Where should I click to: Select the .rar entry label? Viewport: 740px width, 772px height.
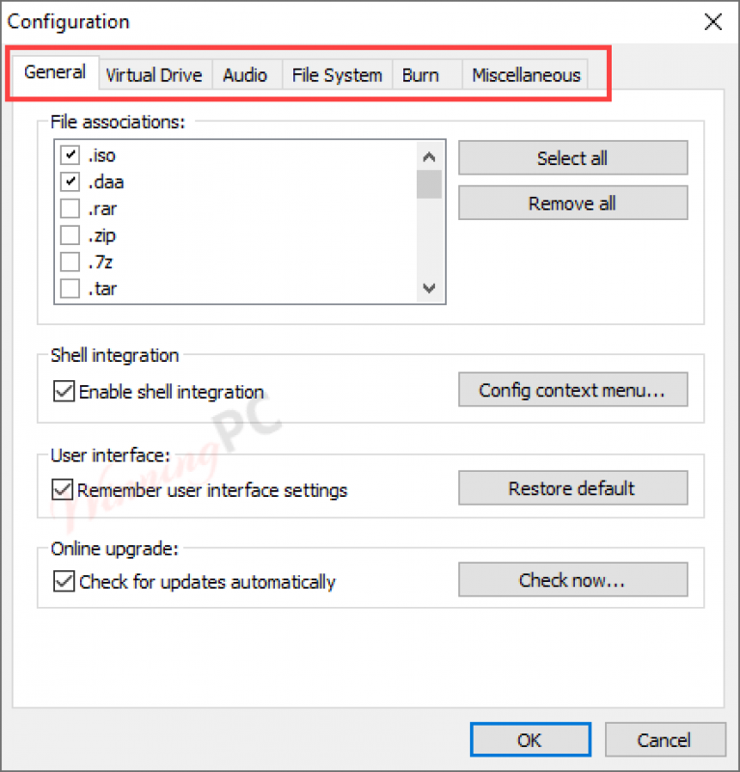point(102,208)
